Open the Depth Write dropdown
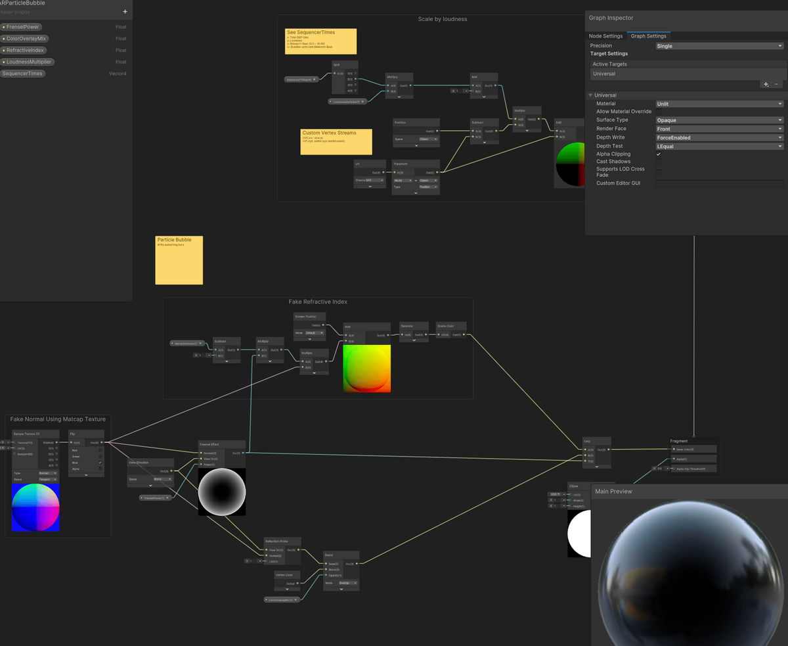Viewport: 788px width, 646px height. 720,137
